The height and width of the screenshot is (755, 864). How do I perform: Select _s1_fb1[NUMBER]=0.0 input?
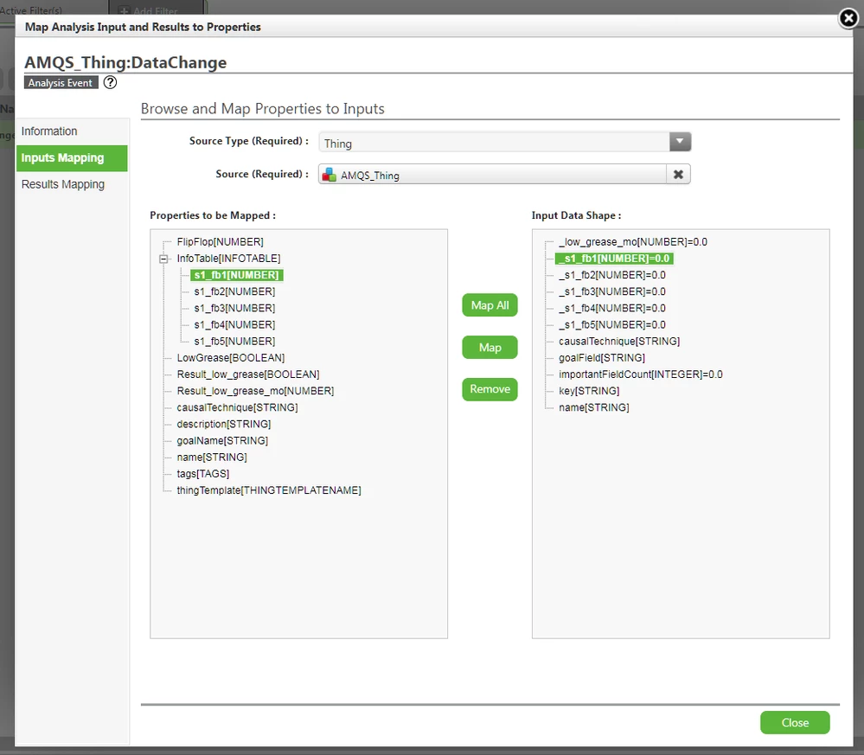(x=615, y=259)
